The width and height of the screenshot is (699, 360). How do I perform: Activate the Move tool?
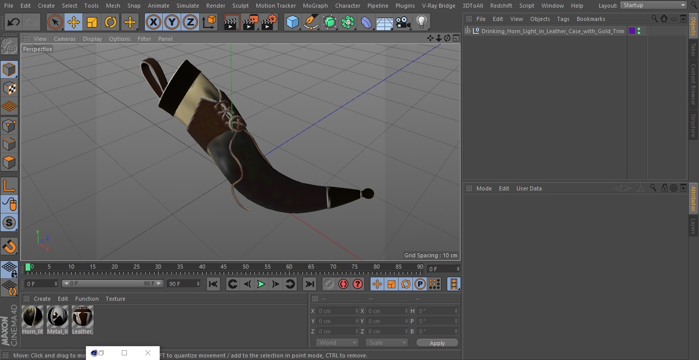pyautogui.click(x=74, y=22)
